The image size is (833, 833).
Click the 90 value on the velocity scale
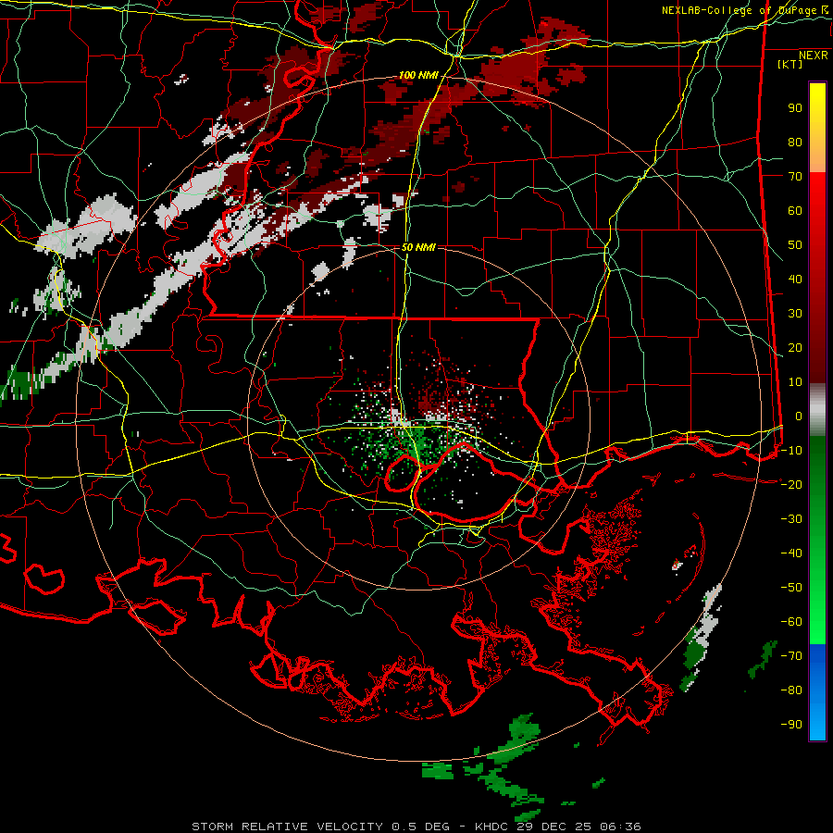click(795, 108)
